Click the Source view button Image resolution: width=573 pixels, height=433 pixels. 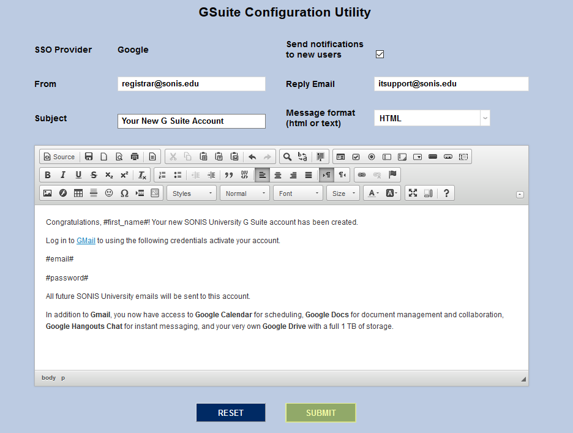pos(59,157)
